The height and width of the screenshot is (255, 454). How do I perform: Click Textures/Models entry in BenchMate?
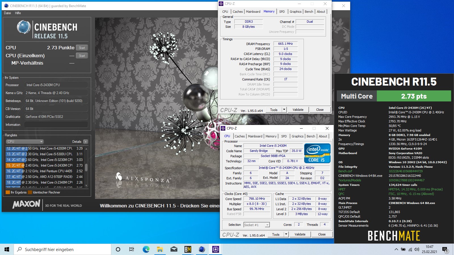pyautogui.click(x=350, y=180)
